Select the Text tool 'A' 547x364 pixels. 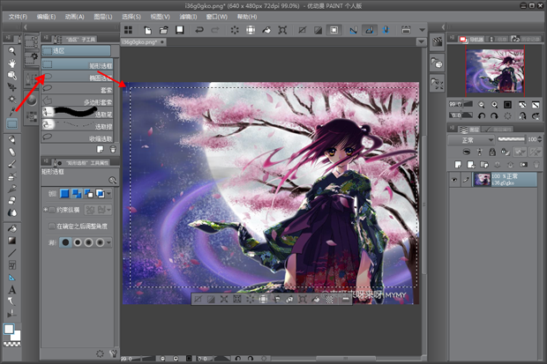[x=11, y=290]
